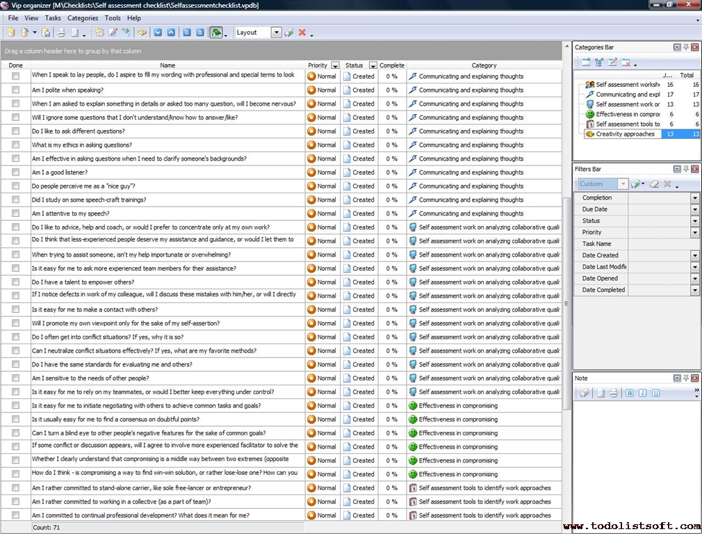Click the Task Name filter input field
The width and height of the screenshot is (702, 534).
[664, 244]
